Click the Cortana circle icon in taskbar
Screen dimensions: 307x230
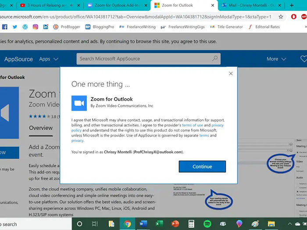point(79,224)
